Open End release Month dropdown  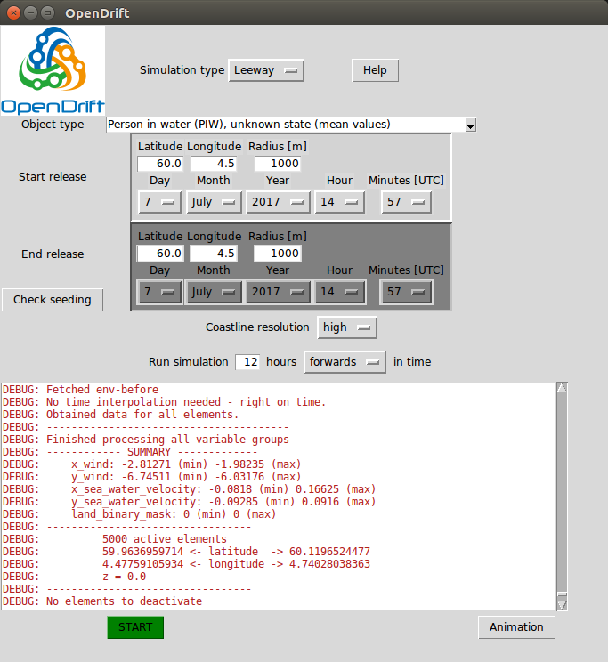pos(214,292)
